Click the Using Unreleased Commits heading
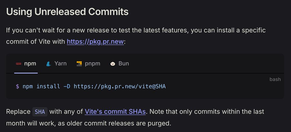The height and width of the screenshot is (132, 291). coord(68,12)
